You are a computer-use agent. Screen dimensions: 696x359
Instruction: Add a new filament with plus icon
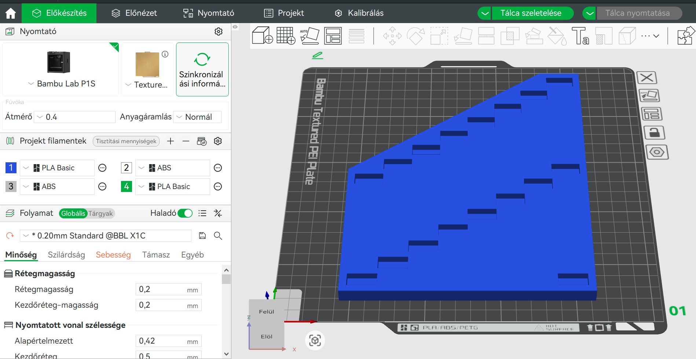coord(171,141)
